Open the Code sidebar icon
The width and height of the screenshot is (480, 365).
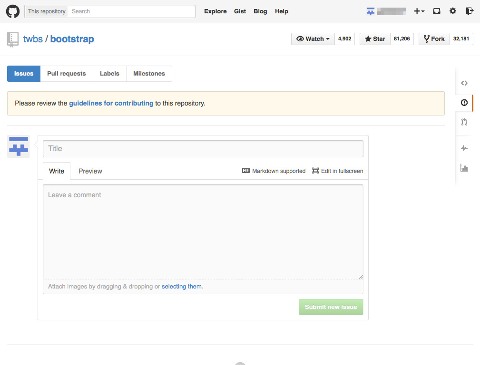click(x=464, y=83)
